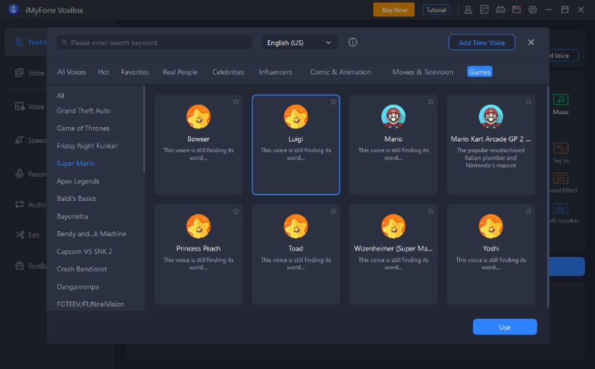The image size is (595, 369).
Task: Select Game of Thrones category
Action: click(x=83, y=129)
